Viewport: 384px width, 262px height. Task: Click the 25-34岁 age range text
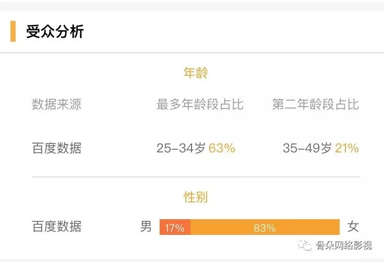click(x=181, y=148)
